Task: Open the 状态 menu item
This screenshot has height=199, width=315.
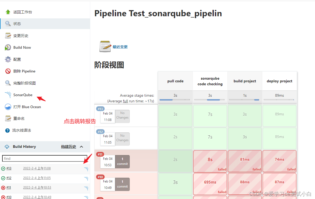Action: tap(17, 24)
